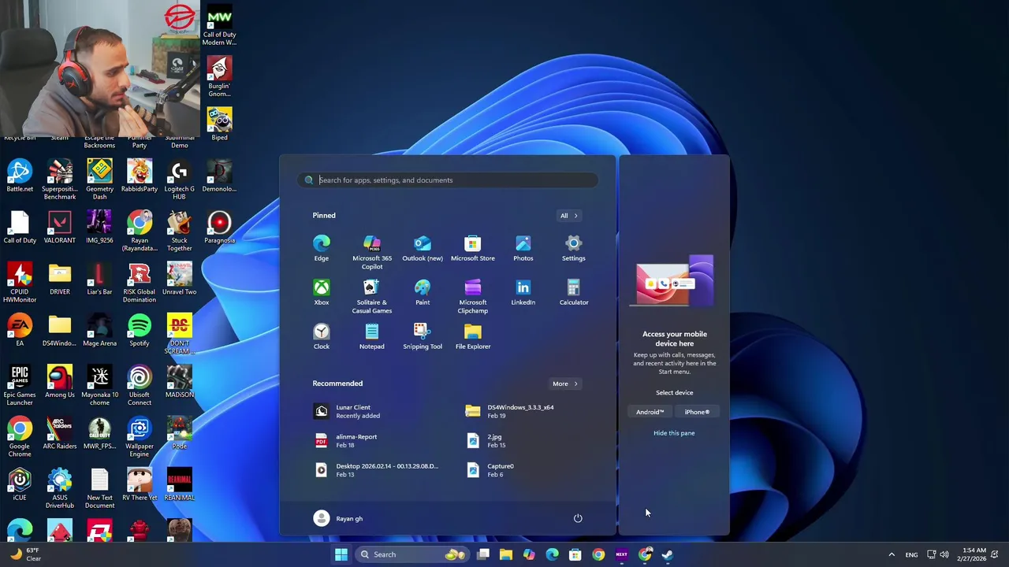Open volume control in system tray
This screenshot has height=567, width=1009.
(944, 554)
